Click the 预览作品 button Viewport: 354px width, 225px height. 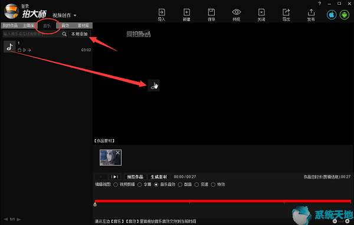135,177
